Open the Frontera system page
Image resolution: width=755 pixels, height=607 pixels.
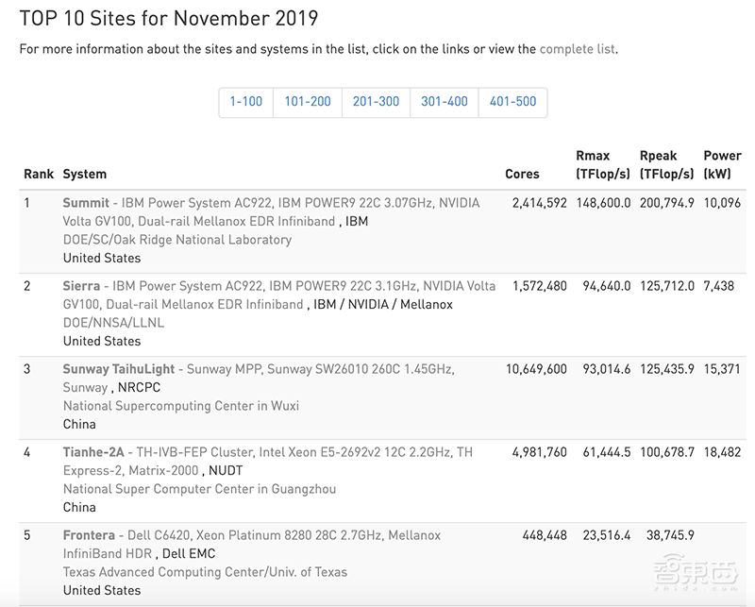pyautogui.click(x=89, y=535)
